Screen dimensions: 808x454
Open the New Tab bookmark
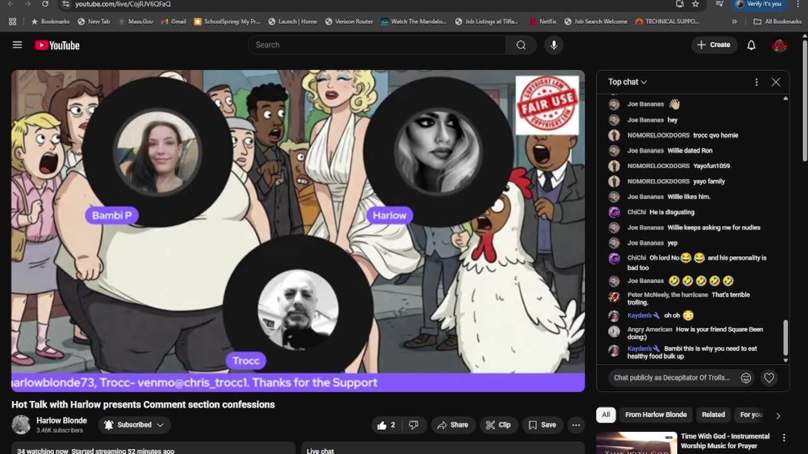[93, 21]
